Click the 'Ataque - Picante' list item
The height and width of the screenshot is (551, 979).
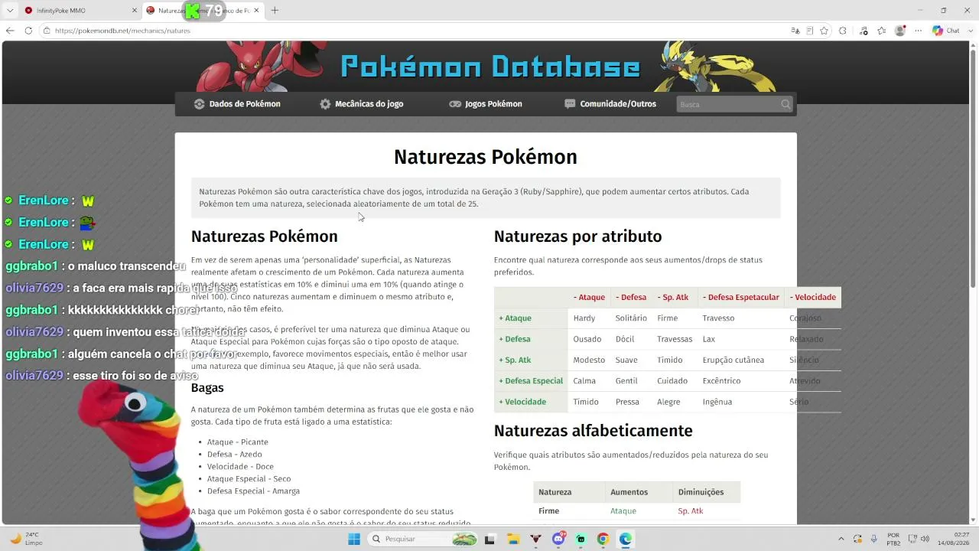click(x=238, y=442)
